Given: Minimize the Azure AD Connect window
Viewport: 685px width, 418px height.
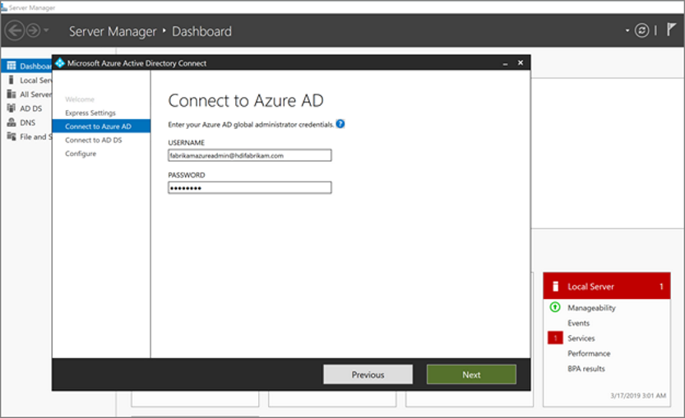Looking at the screenshot, I should (505, 64).
